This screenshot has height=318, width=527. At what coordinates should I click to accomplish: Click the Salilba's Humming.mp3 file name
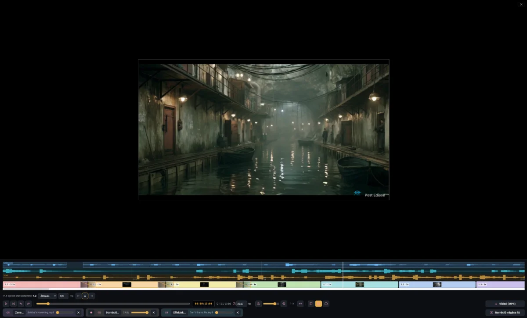click(40, 313)
